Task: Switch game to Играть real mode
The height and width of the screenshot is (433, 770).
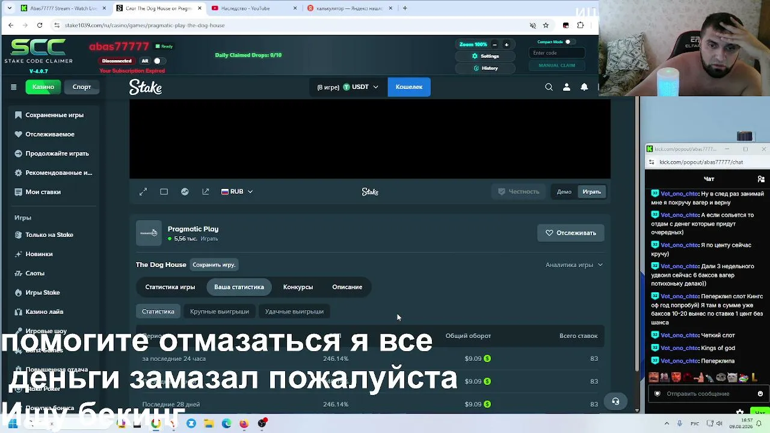Action: [x=591, y=192]
